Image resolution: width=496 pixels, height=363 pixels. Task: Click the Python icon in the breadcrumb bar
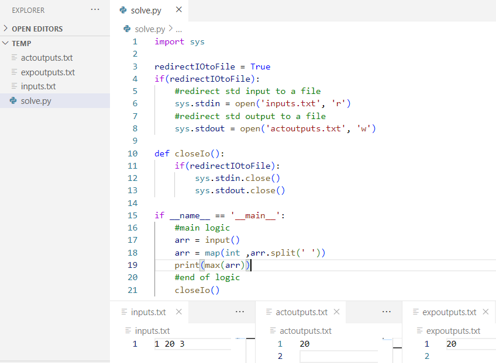click(x=127, y=29)
